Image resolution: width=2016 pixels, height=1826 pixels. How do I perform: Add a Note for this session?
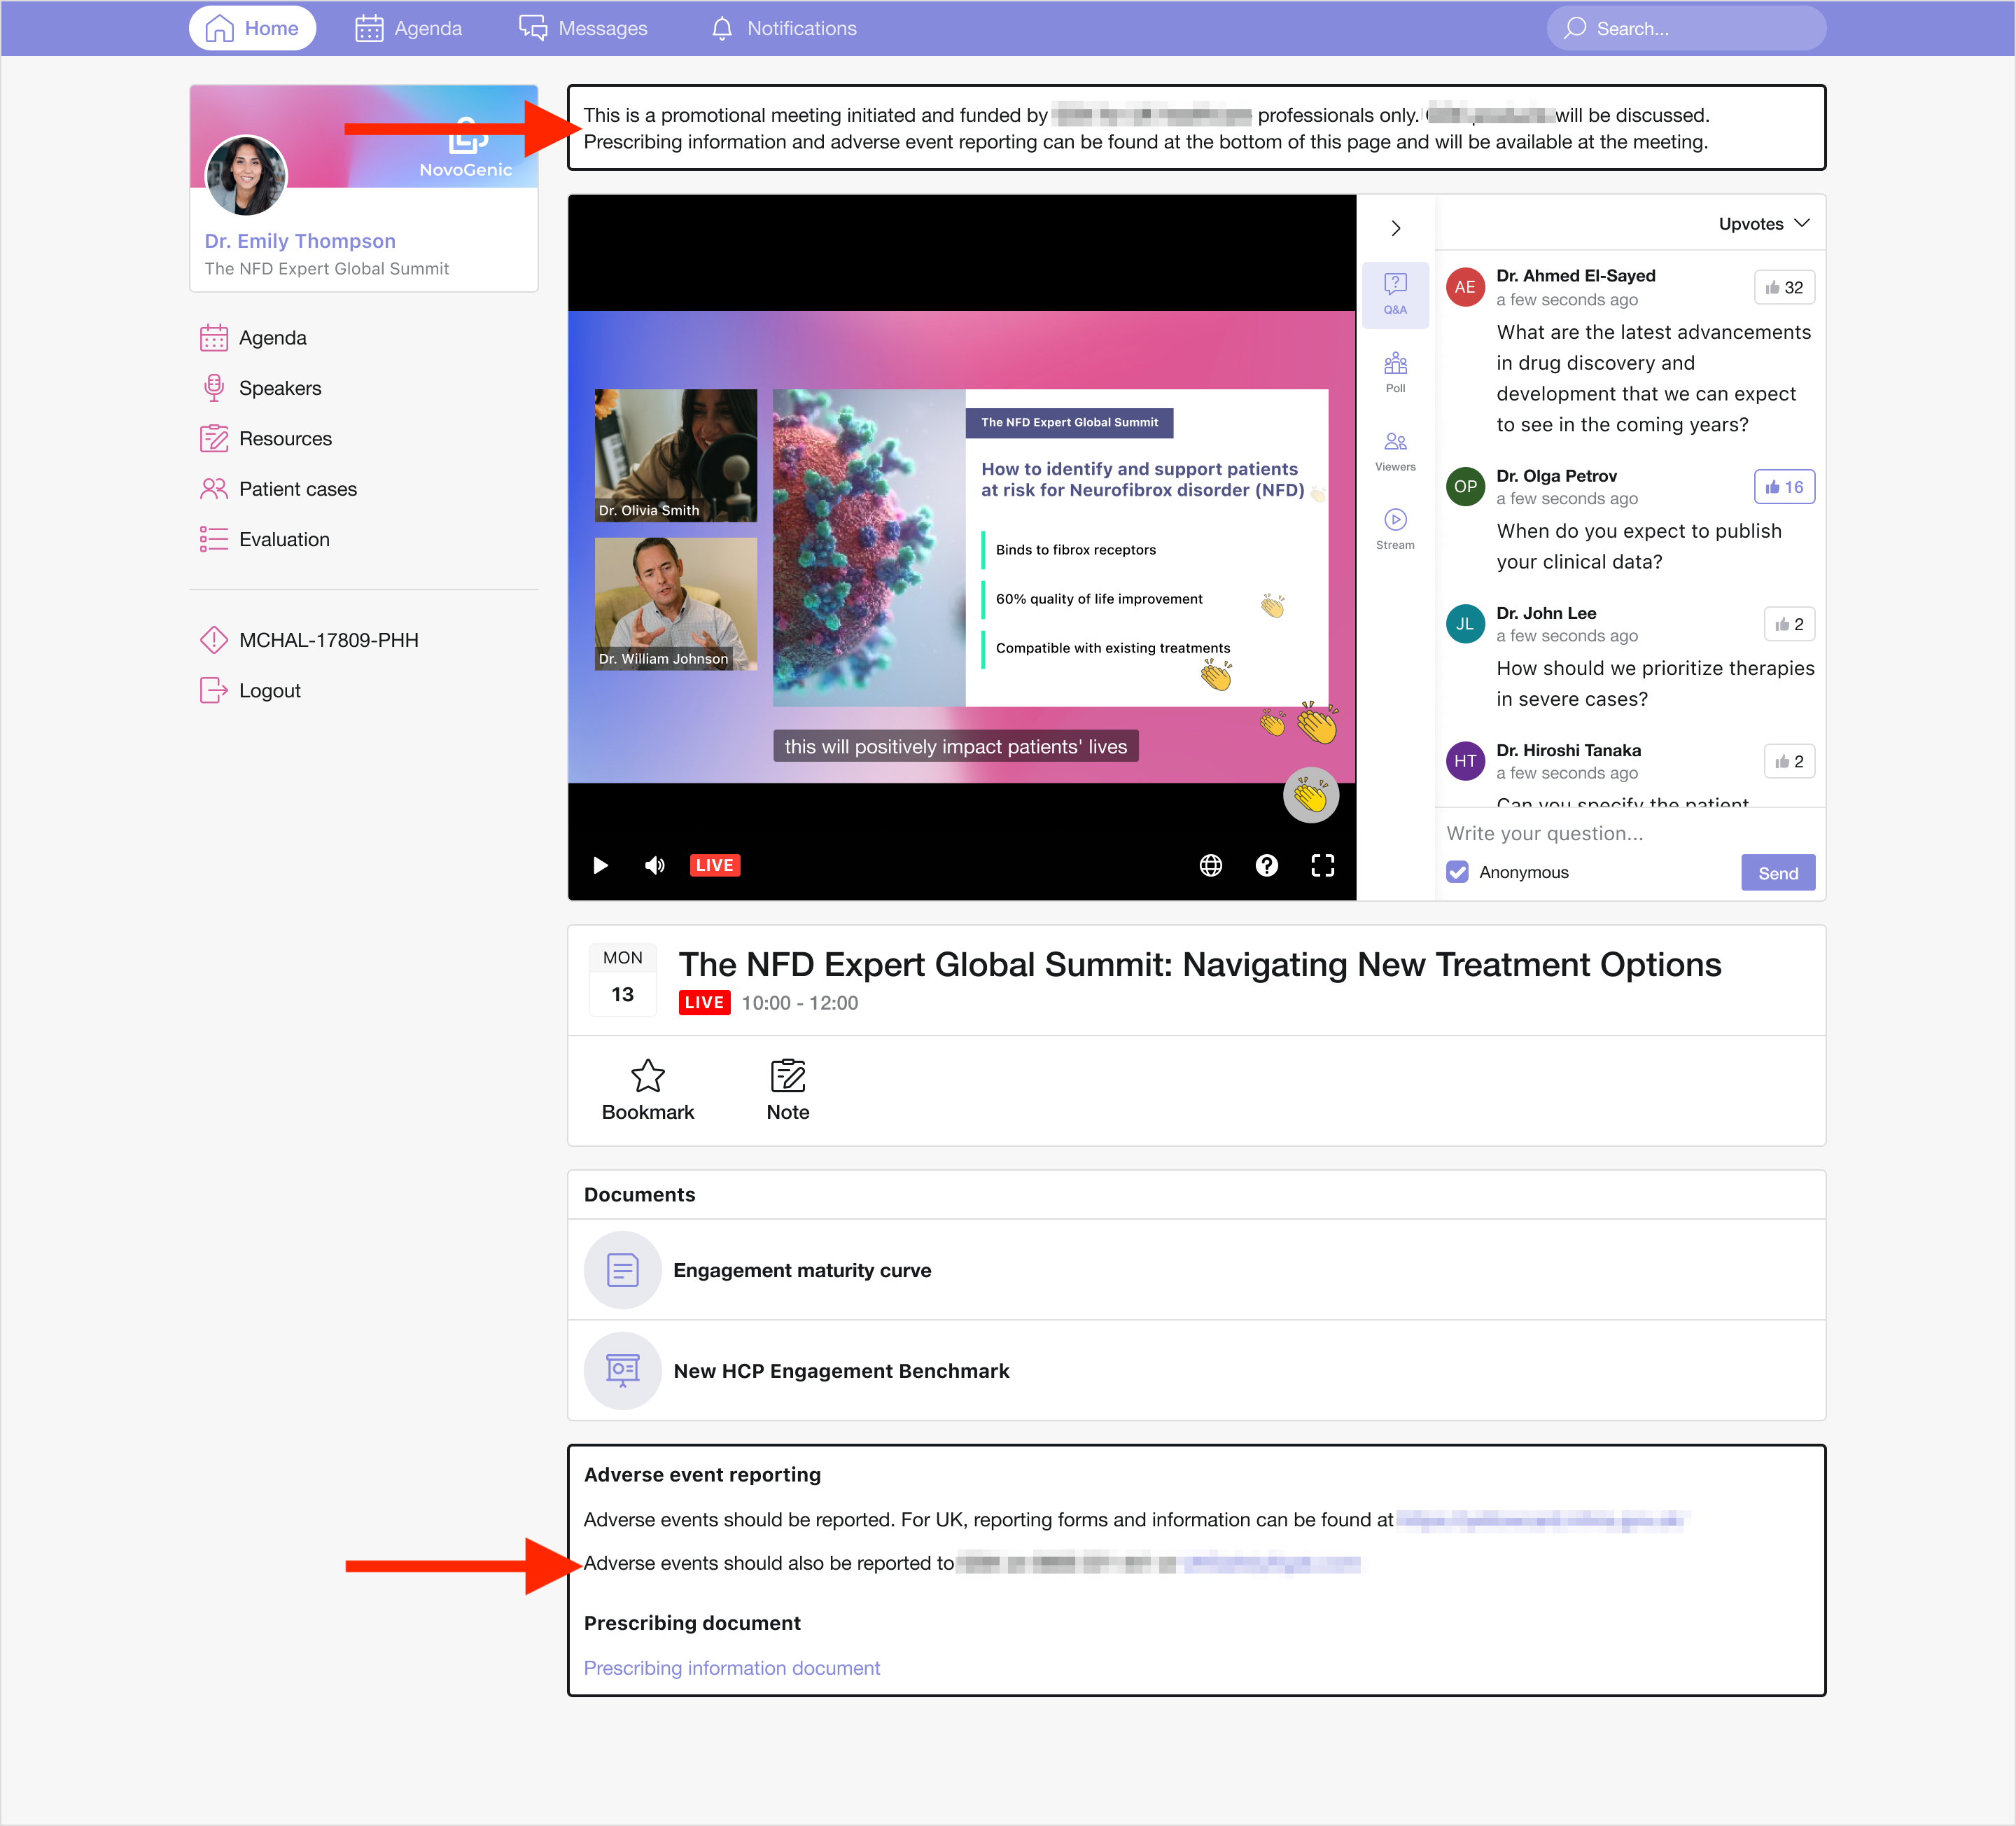[788, 1090]
